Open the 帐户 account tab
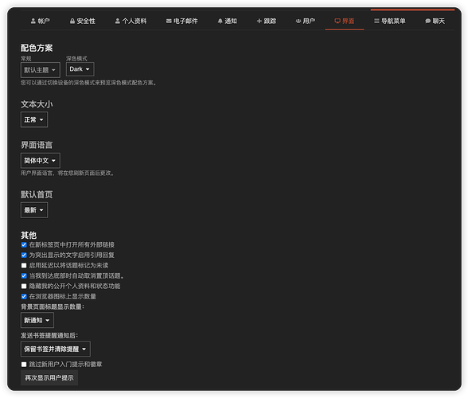The width and height of the screenshot is (468, 398). (41, 21)
